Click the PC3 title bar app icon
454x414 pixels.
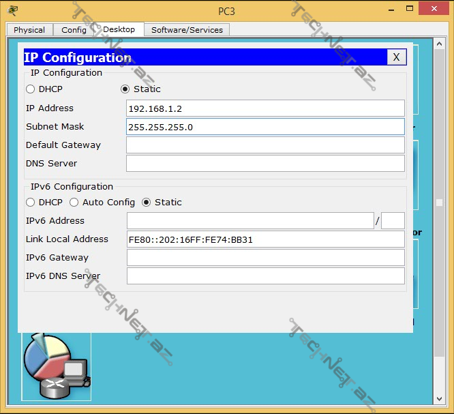click(x=12, y=10)
